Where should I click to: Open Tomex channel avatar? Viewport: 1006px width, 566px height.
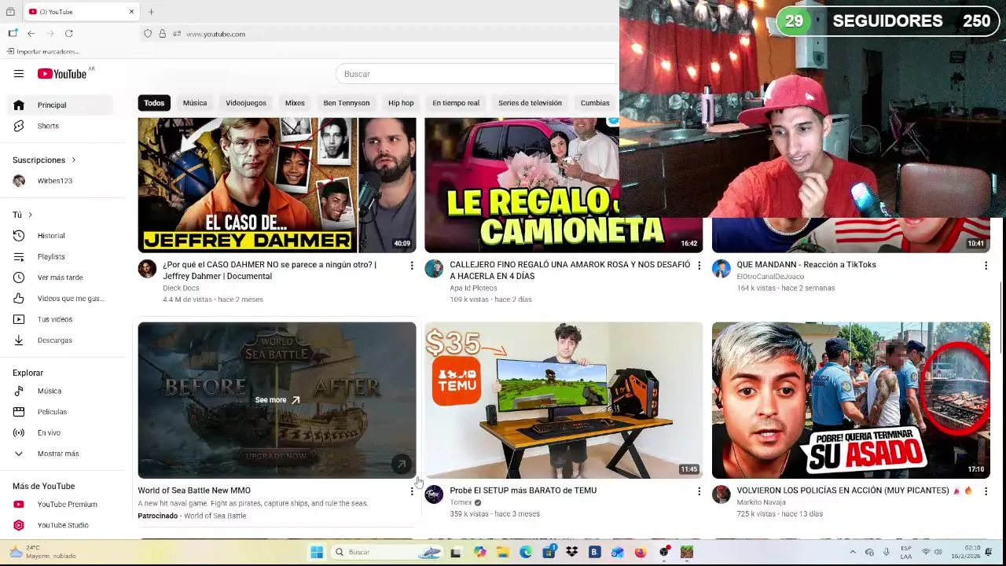pos(434,494)
